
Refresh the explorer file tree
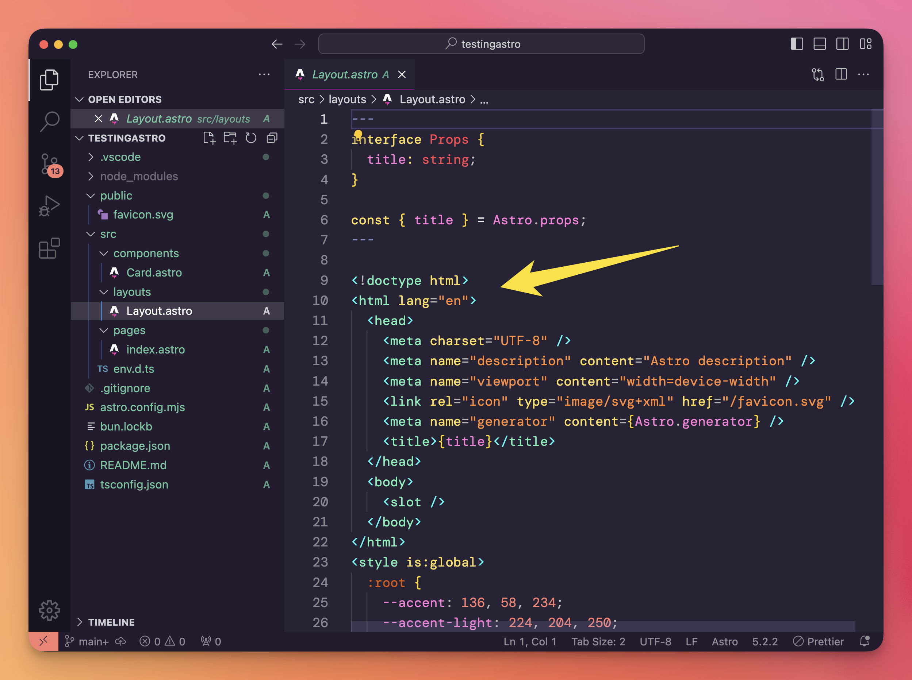click(251, 138)
